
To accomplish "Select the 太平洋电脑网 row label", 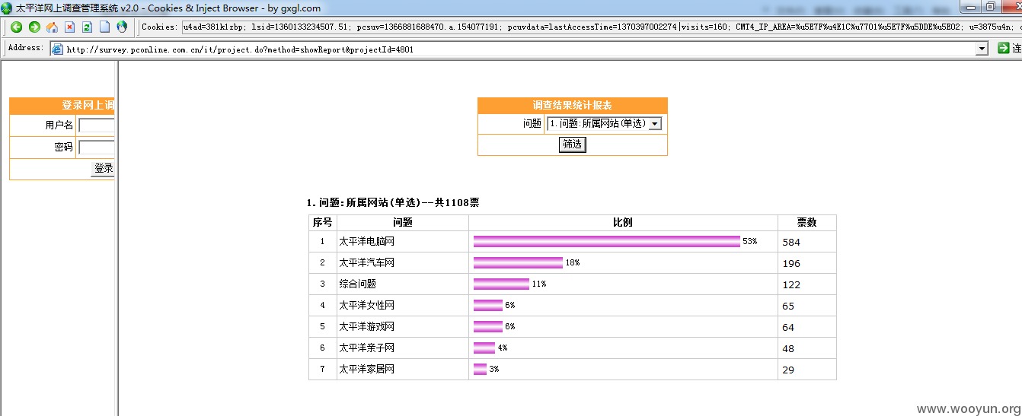I will click(x=366, y=241).
